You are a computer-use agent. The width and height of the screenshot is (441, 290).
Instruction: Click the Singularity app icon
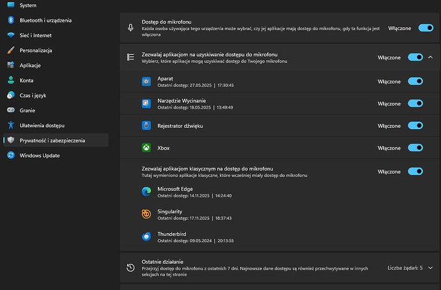(x=146, y=214)
